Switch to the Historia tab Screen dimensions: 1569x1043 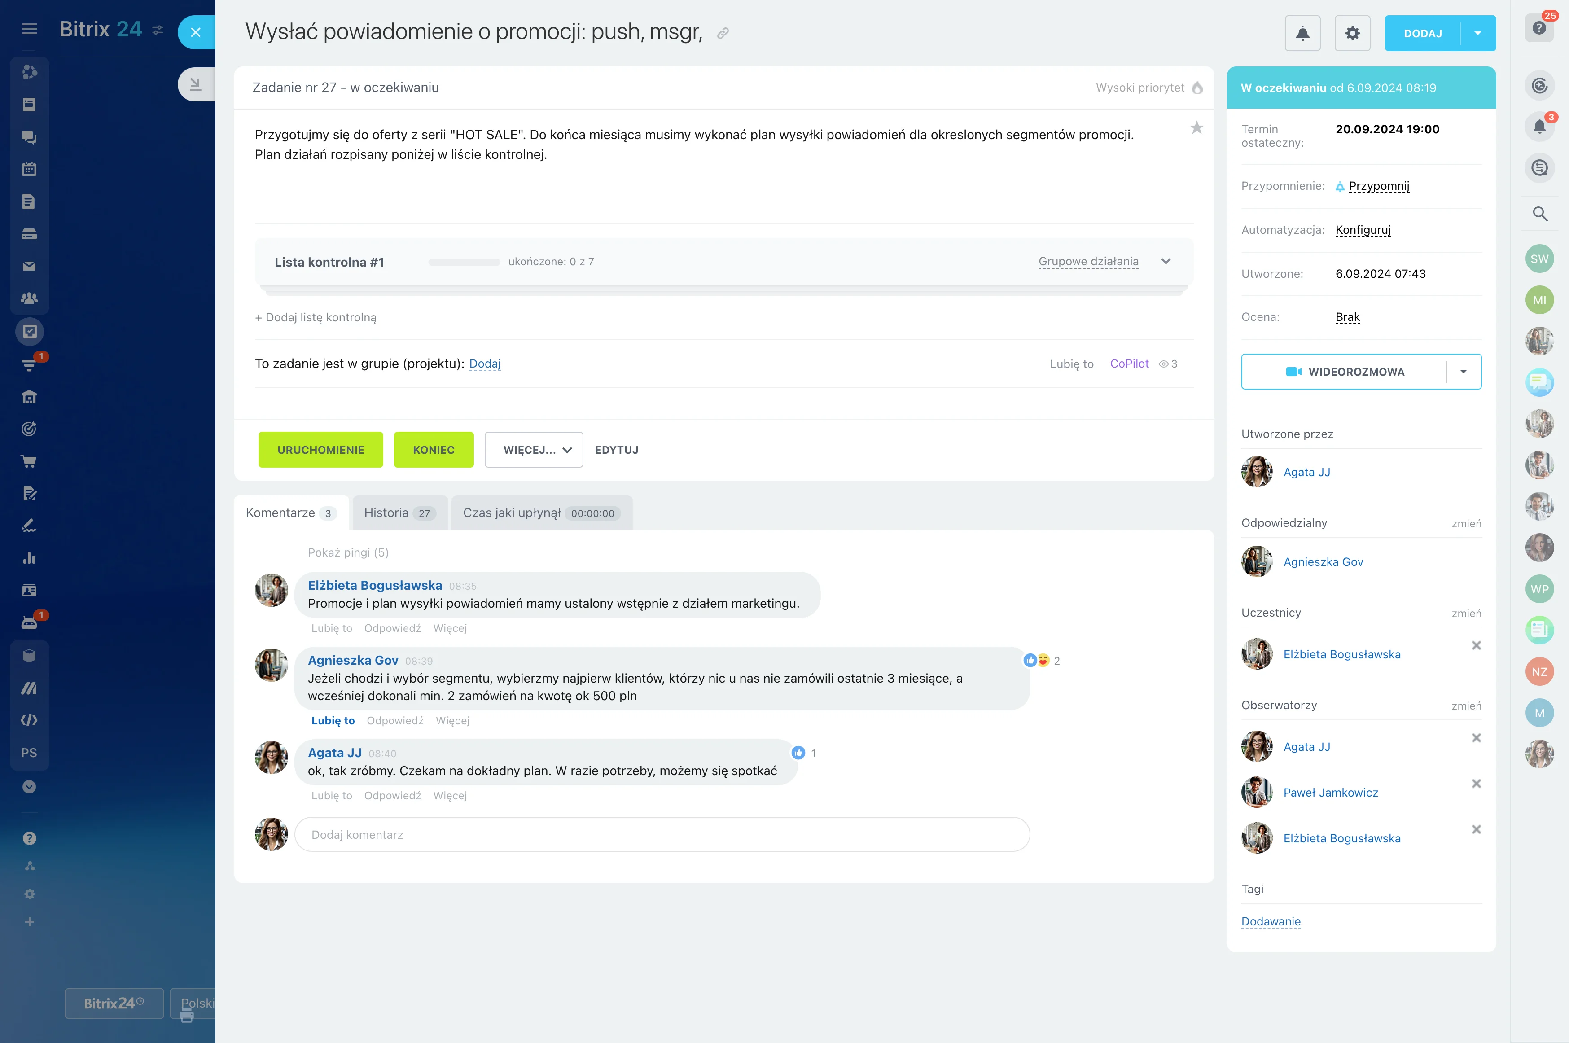point(399,513)
